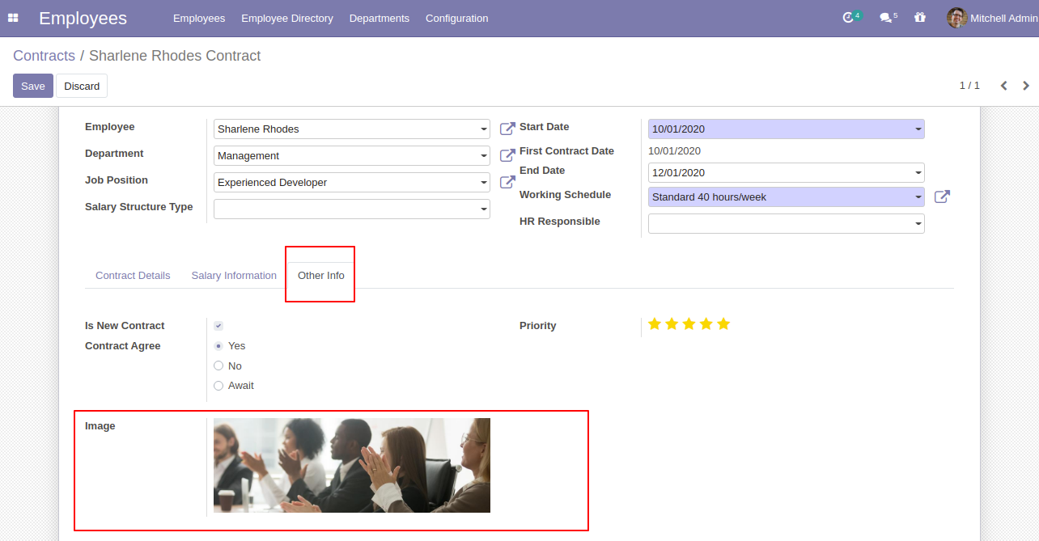Viewport: 1039px width, 541px height.
Task: Set priority to one star
Action: pyautogui.click(x=655, y=324)
